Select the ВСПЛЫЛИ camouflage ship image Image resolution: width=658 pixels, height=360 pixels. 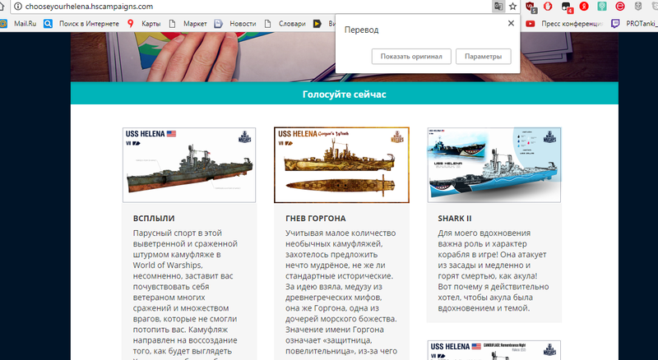189,165
